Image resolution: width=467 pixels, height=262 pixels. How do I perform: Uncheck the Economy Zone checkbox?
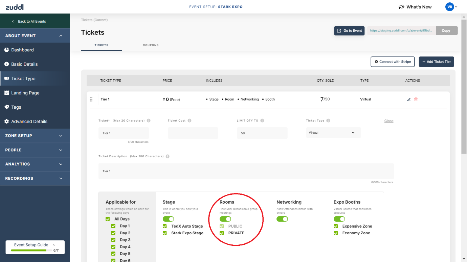click(336, 233)
